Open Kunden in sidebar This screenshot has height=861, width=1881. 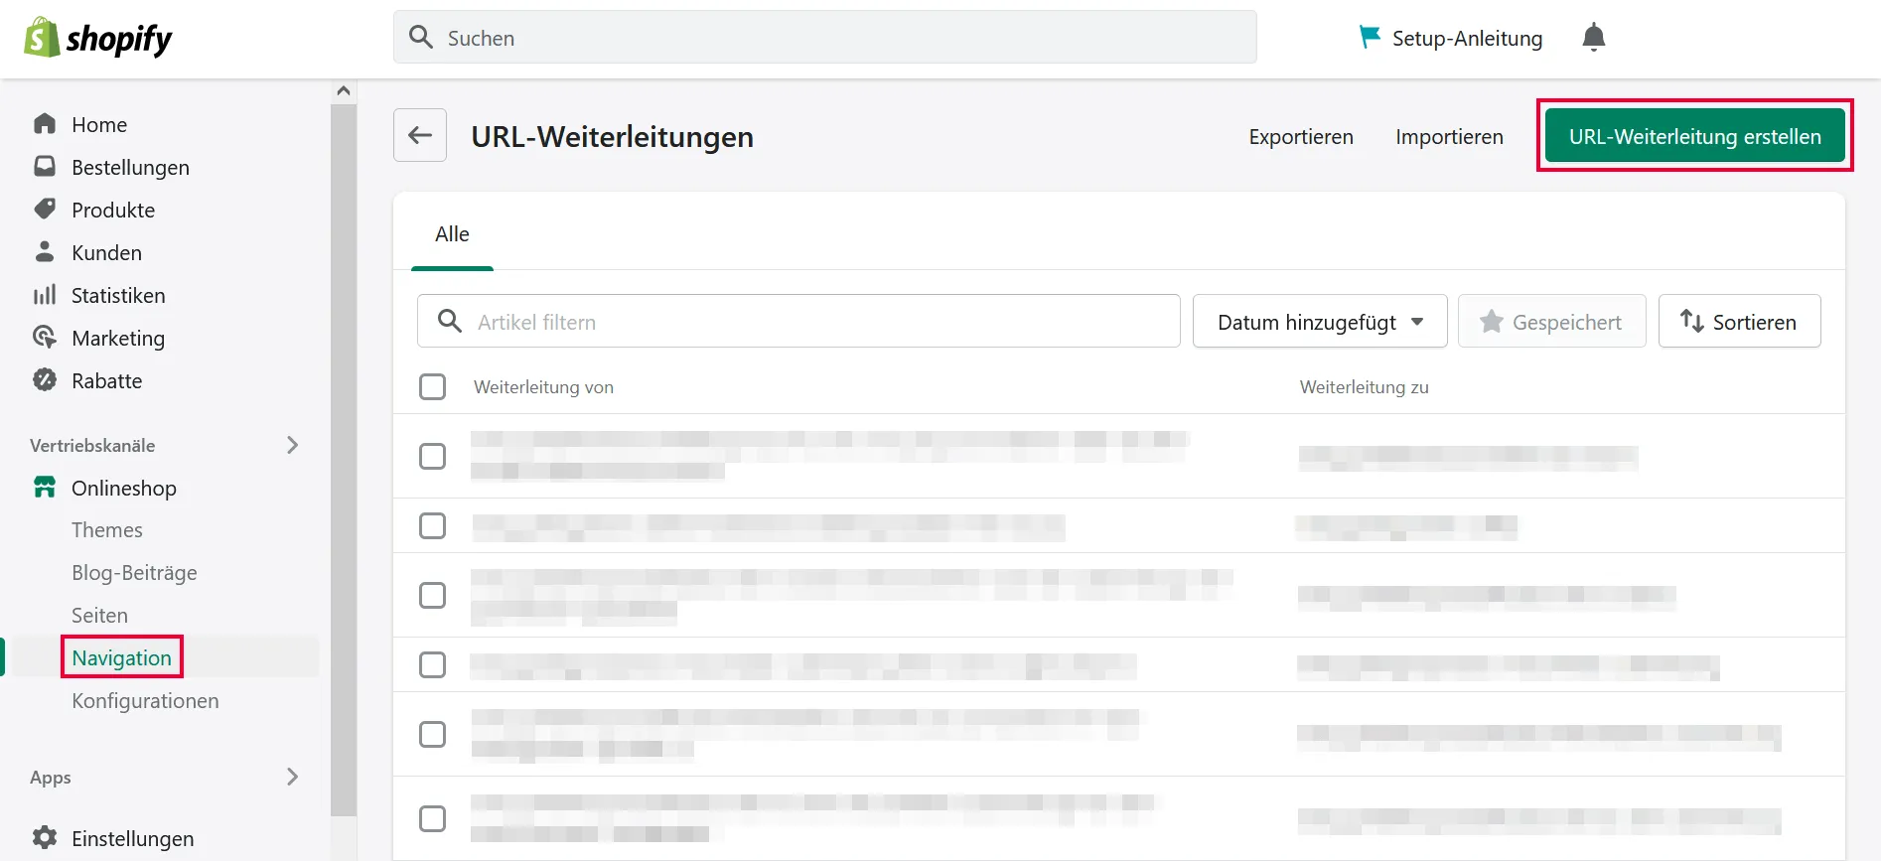click(106, 252)
